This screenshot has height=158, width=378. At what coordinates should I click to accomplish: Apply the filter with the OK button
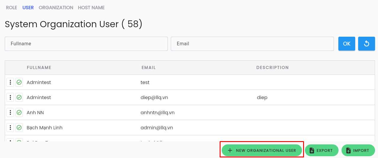[347, 44]
